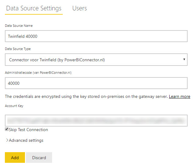
Task: Click the Skip Test Connection label text
Action: coord(28,130)
